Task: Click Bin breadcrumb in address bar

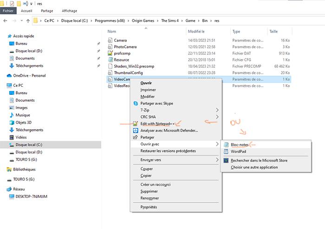Action: [x=205, y=20]
